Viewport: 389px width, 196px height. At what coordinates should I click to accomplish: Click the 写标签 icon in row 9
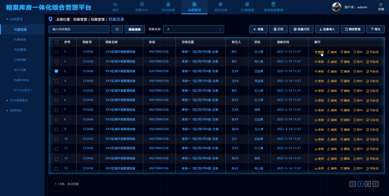(x=368, y=129)
